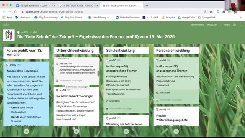Click the scrollbar in the Unterrichtsentwicklung comment card
The height and width of the screenshot is (138, 245).
pos(98,73)
